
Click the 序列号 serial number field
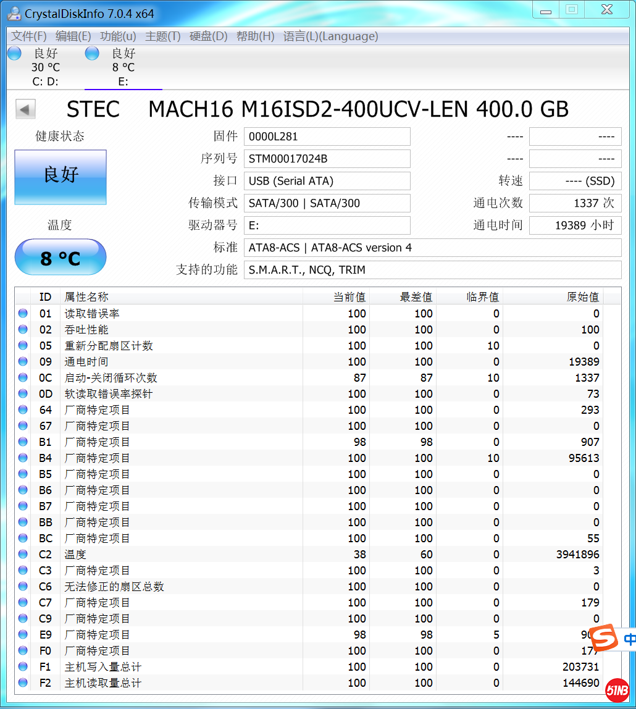pyautogui.click(x=327, y=159)
